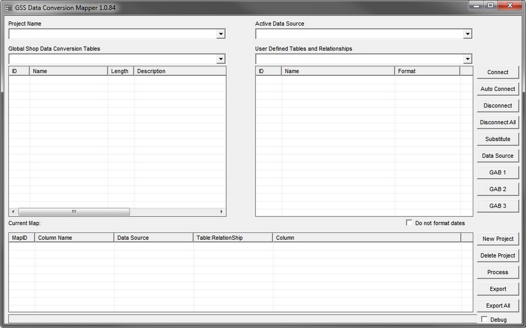Click the Substitute button
Viewport: 526px width, 328px height.
[x=498, y=139]
